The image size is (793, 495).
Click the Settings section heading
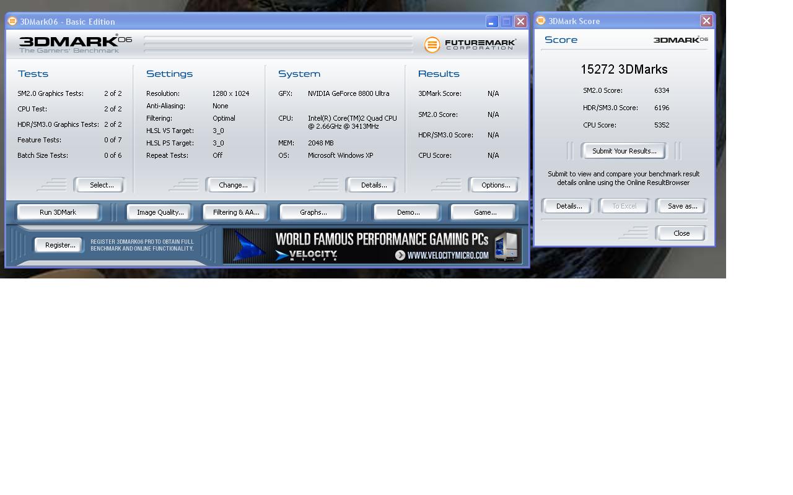point(169,74)
